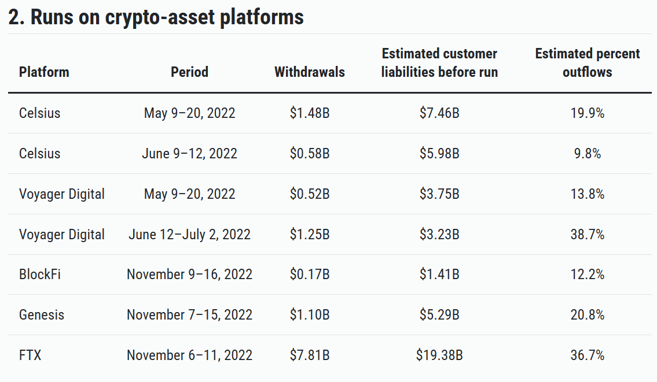Click November 9–16, 2022 period cell

(x=189, y=275)
